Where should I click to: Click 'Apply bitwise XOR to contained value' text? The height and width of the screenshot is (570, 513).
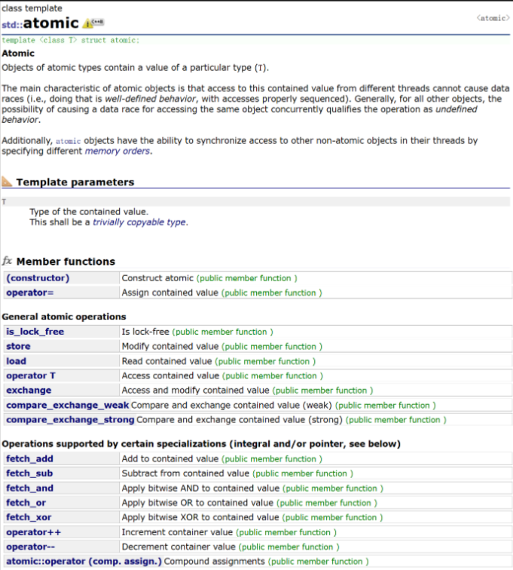tap(200, 517)
